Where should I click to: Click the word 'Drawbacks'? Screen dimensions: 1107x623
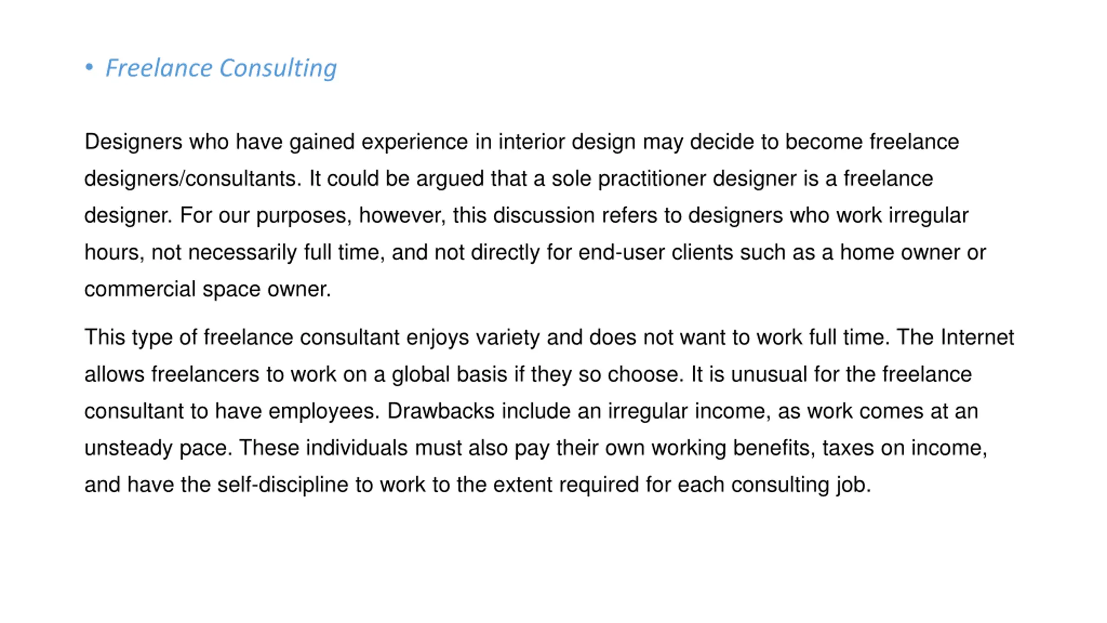click(441, 411)
